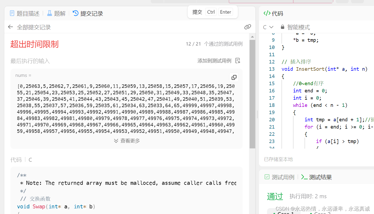374x214 pixels.
Task: Click line 18 while loop code
Action: click(x=320, y=105)
